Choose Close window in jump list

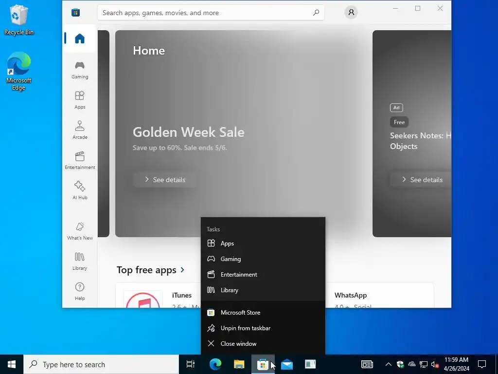(x=263, y=344)
